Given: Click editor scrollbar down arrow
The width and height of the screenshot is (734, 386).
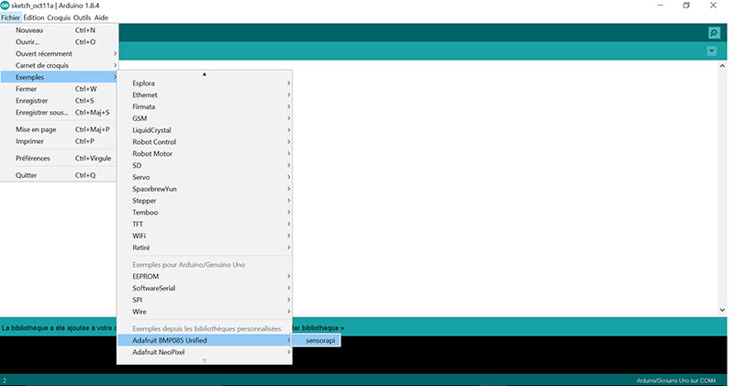Looking at the screenshot, I should pos(722,310).
